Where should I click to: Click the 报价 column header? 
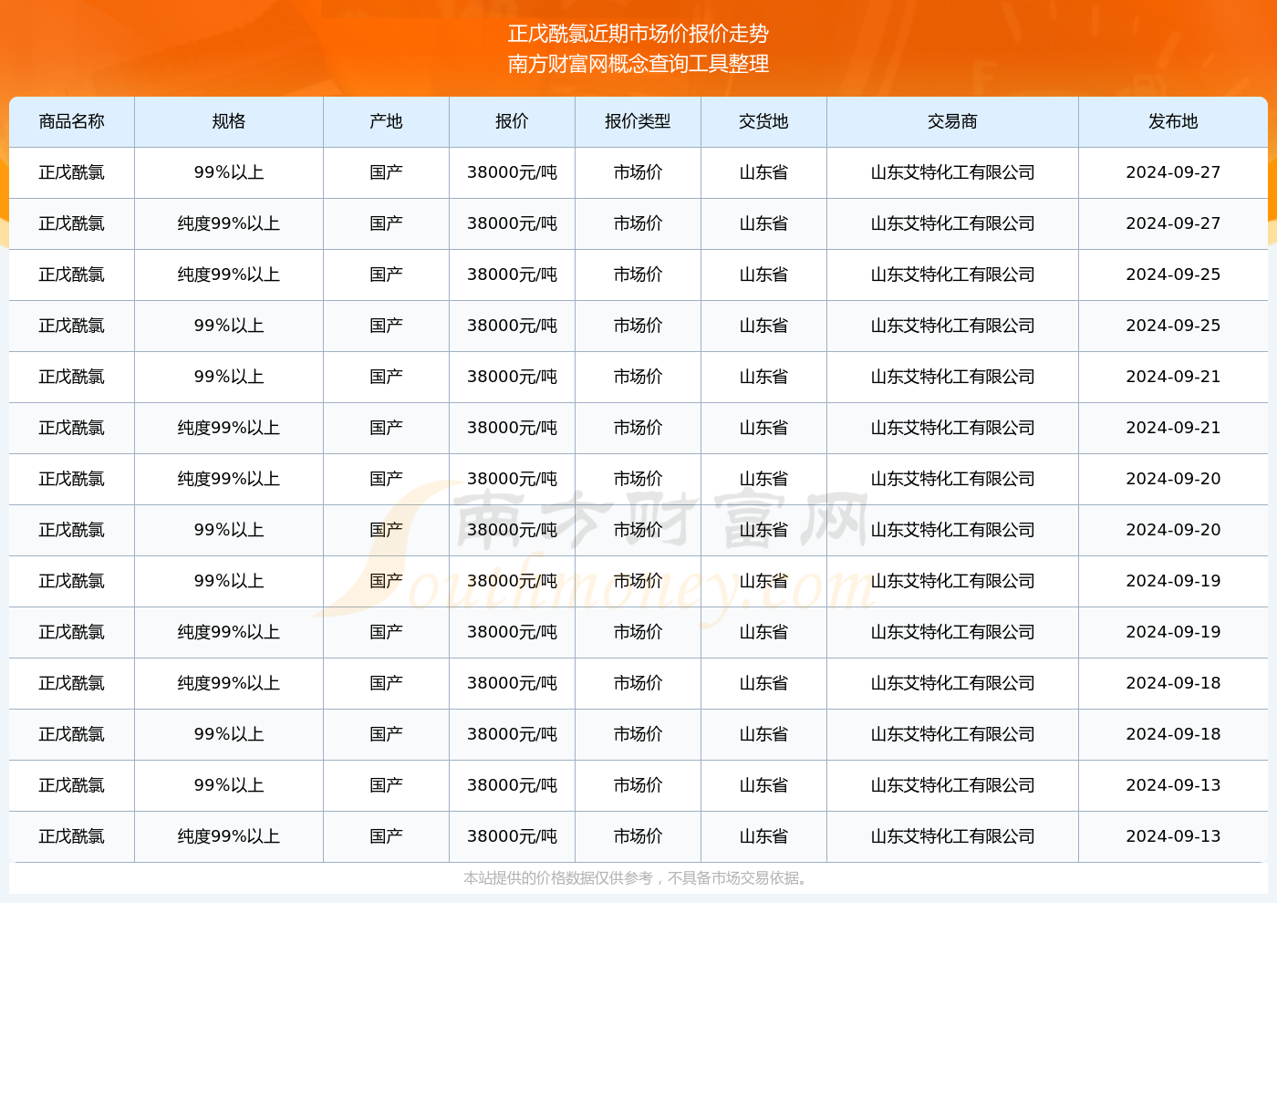tap(513, 121)
